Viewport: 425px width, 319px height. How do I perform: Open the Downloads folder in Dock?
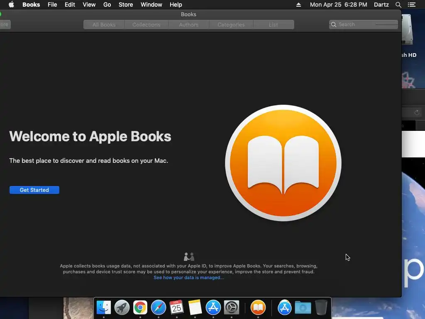coord(303,308)
